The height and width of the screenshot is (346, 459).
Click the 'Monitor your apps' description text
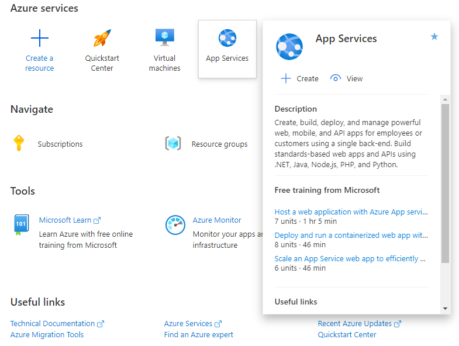coord(227,240)
